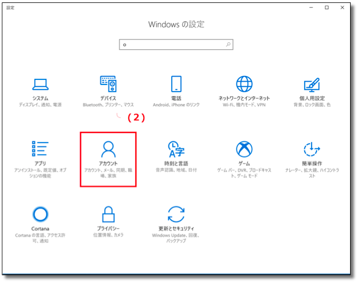This screenshot has width=359, height=284.
Task: Open the 時刻と言語 clock icon
Action: [x=176, y=149]
